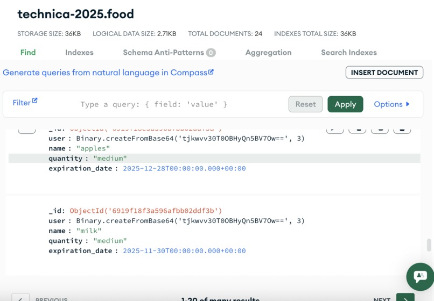Open the Aggregation tab
434x301 pixels.
coord(269,53)
